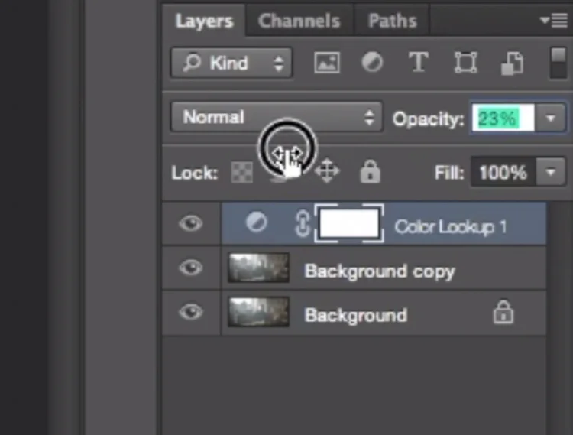Screen dimensions: 573x435
Task: Filter layers by type layers icon
Action: point(418,62)
